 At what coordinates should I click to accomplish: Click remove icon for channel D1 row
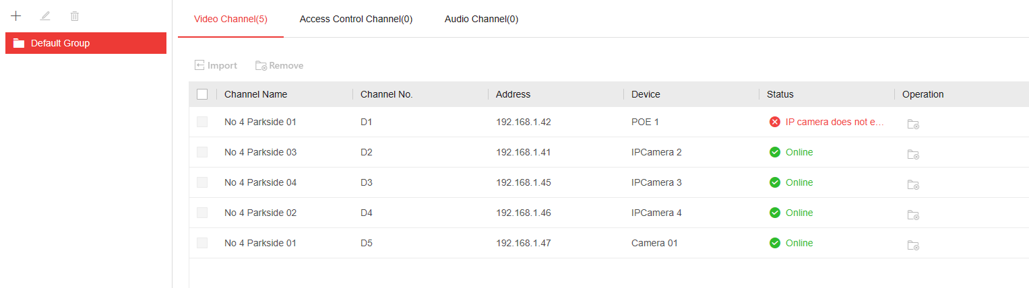[913, 124]
